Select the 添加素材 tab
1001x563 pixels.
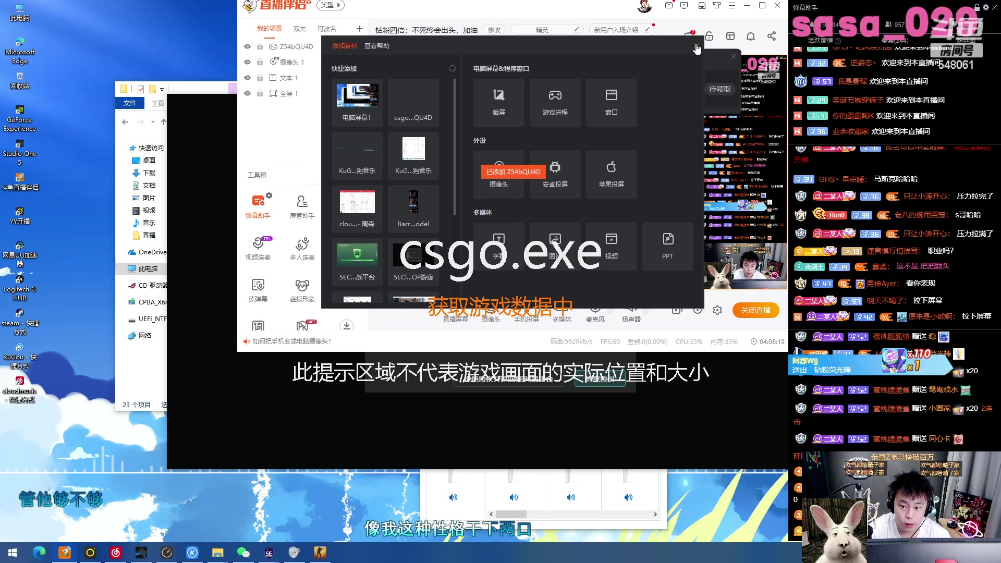345,46
